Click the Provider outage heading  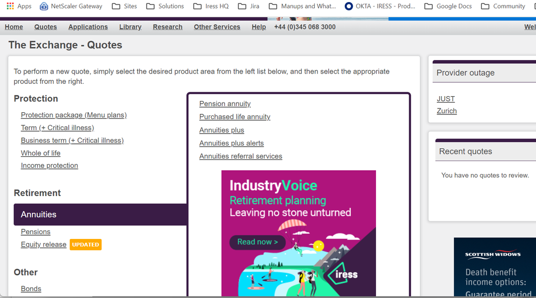coord(465,73)
